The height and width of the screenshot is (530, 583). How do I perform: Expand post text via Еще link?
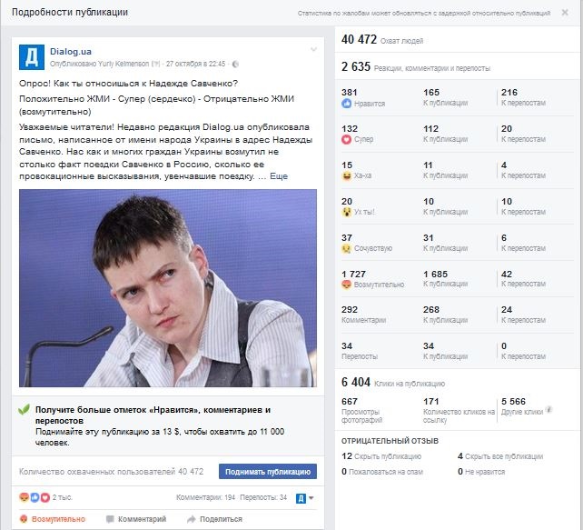[279, 176]
